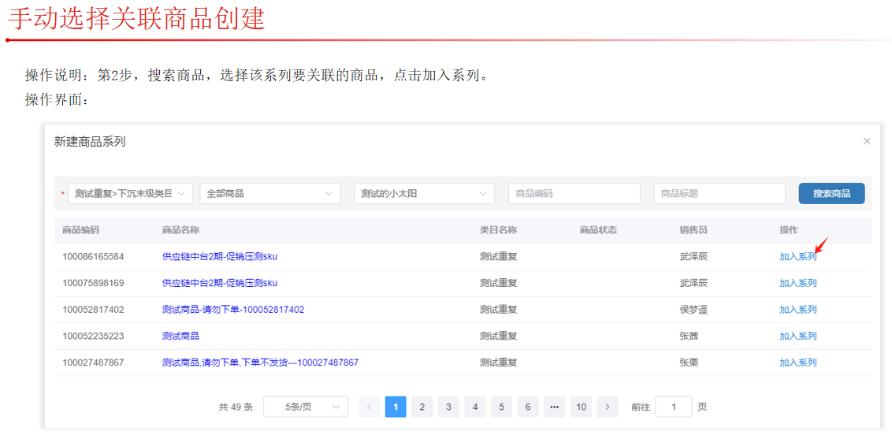
Task: Click 加入系列 for product 100052235223
Action: pos(797,336)
